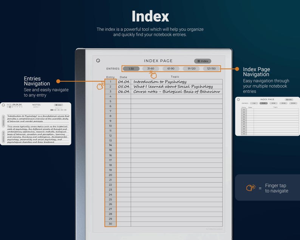Click the clock icon in Notes thumbnail

tap(3, 105)
